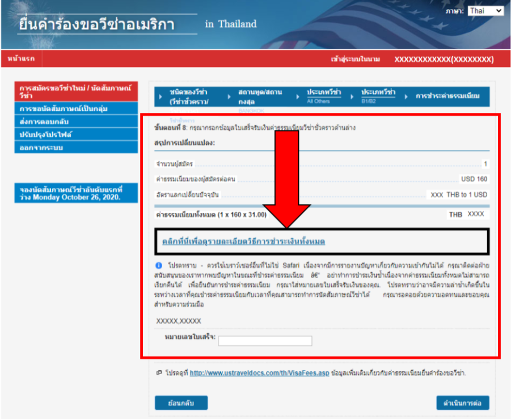This screenshot has width=511, height=419.
Task: Click the blue info icon beside โปรดทราบ
Action: pyautogui.click(x=159, y=265)
